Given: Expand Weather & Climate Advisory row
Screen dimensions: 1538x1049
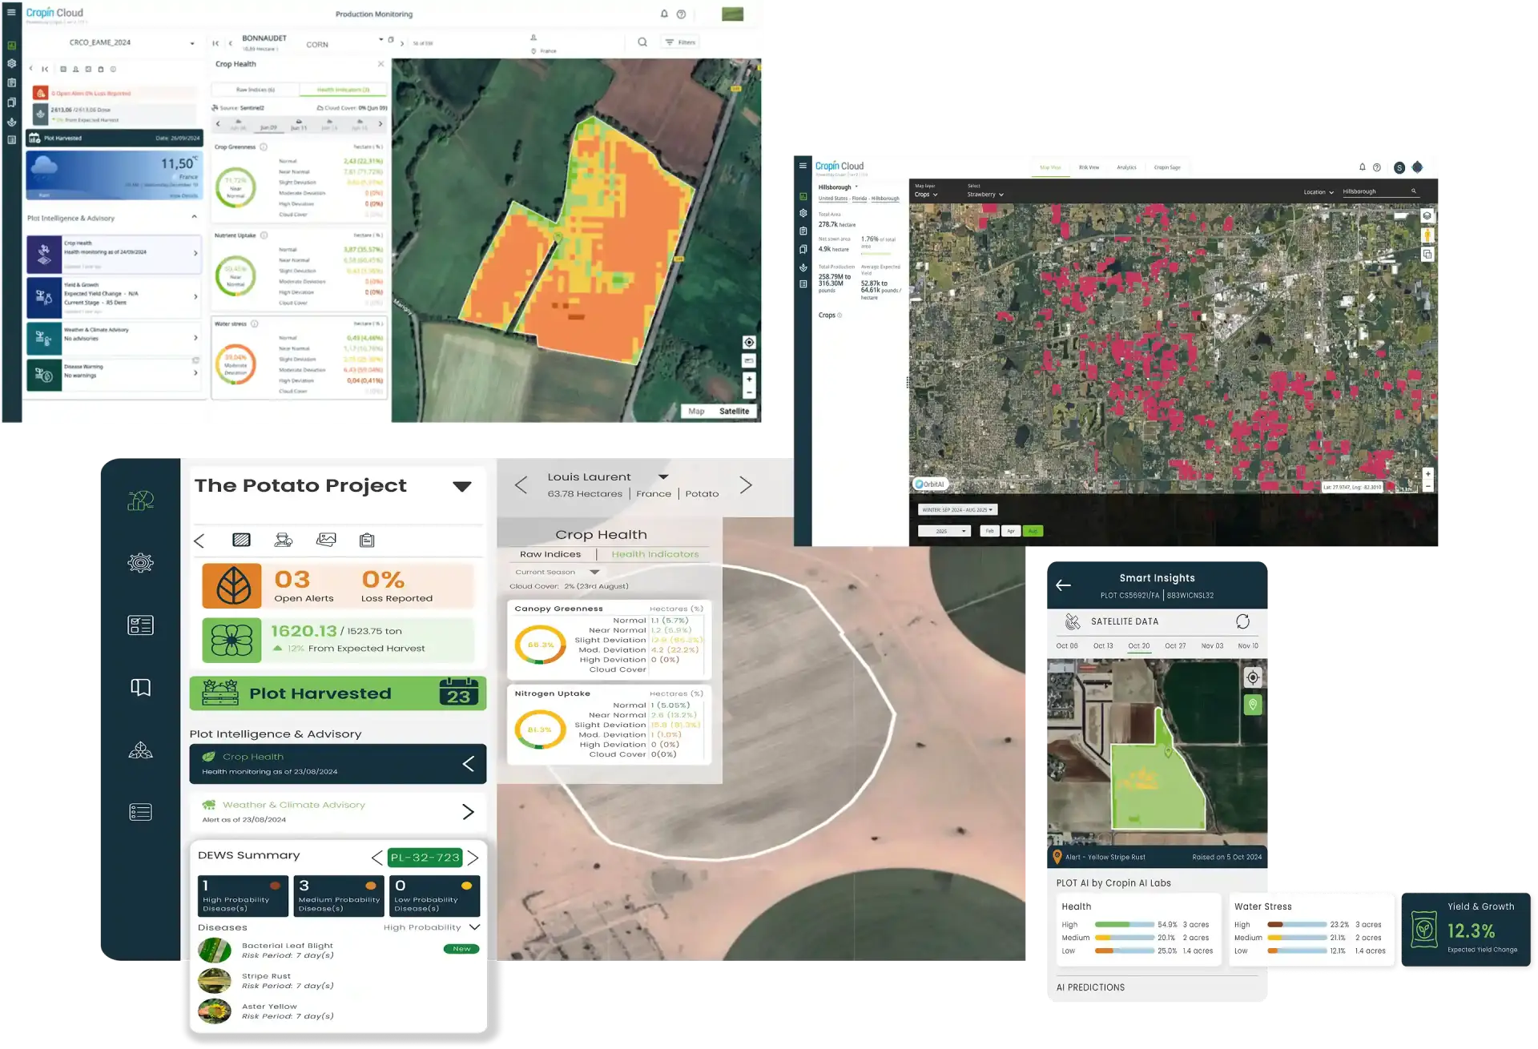Looking at the screenshot, I should [x=468, y=812].
